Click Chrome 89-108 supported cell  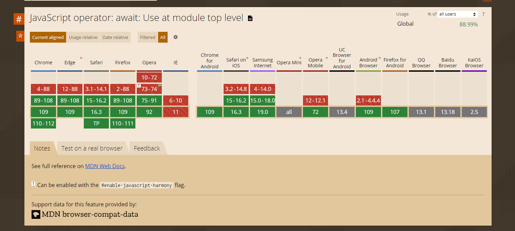click(x=43, y=100)
